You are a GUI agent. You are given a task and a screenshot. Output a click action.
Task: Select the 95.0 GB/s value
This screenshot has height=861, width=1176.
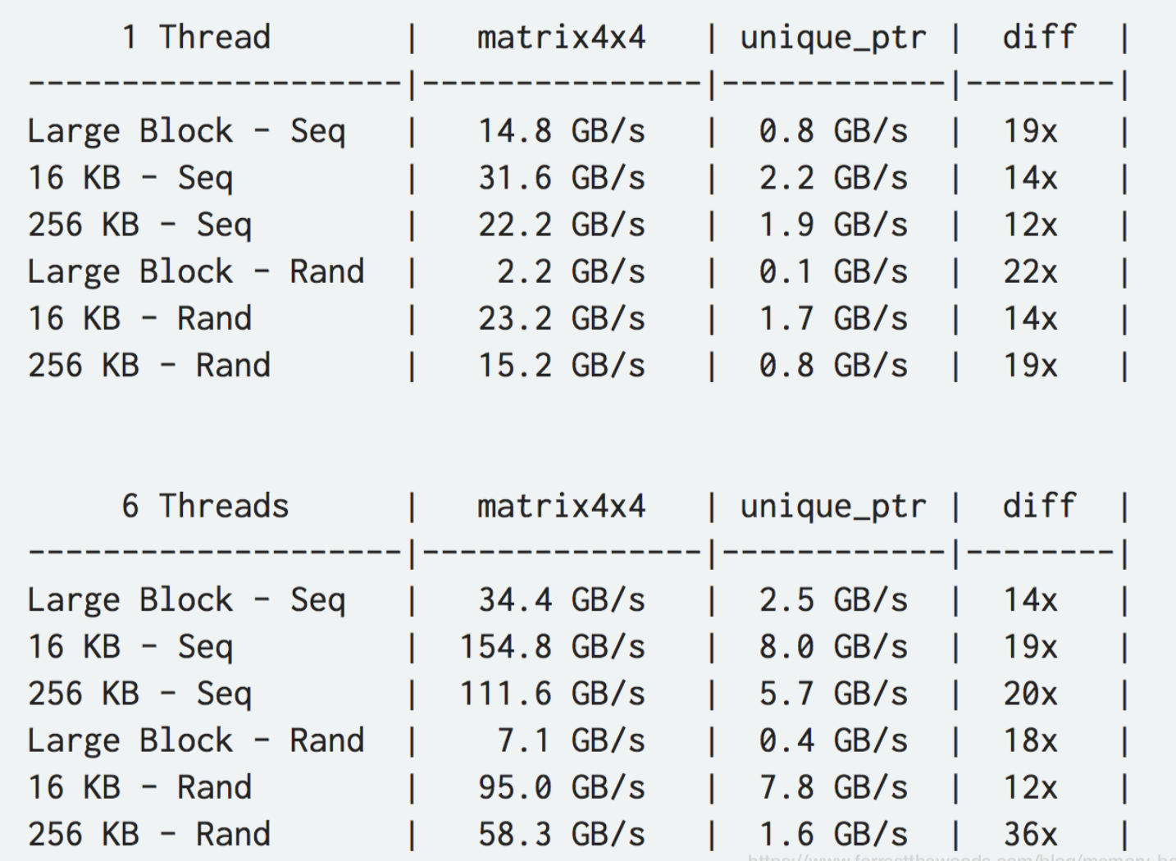562,786
